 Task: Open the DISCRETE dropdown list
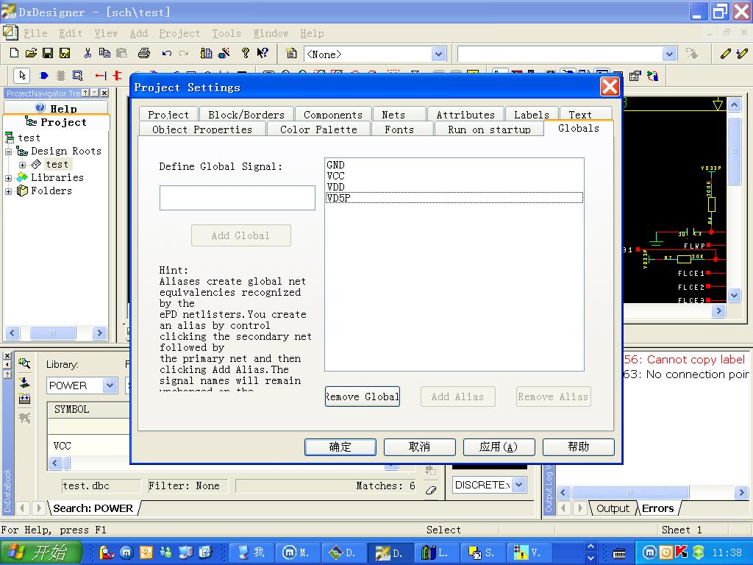pyautogui.click(x=519, y=485)
